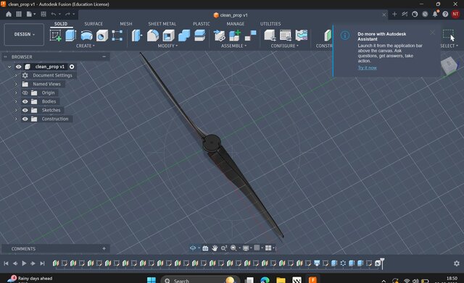Select the Press Pull tool
Screen dimensions: 464x283
tap(136, 35)
